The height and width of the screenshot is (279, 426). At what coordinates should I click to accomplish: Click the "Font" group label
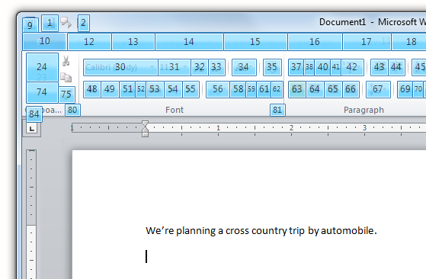pyautogui.click(x=175, y=110)
